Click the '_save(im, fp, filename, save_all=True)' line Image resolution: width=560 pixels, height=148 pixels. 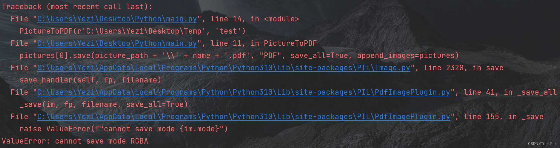click(104, 104)
